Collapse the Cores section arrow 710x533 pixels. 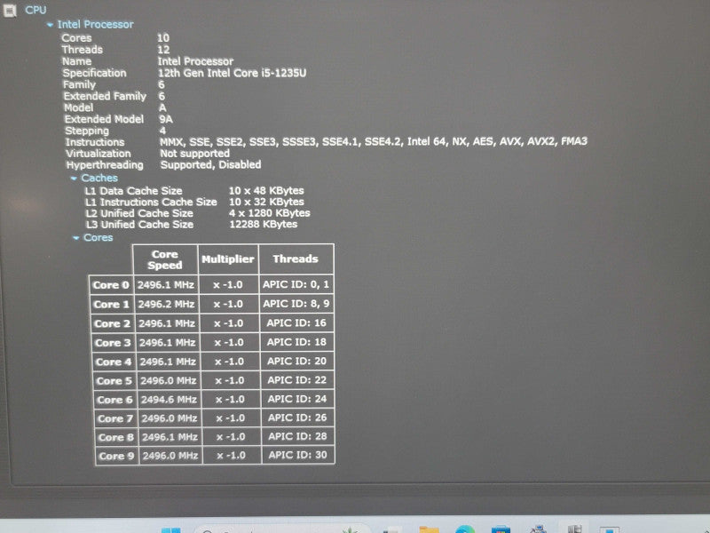76,238
